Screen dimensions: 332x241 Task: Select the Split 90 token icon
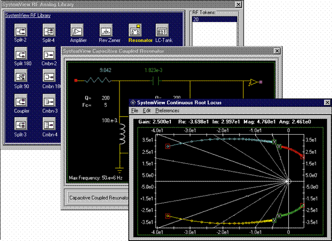(20, 76)
